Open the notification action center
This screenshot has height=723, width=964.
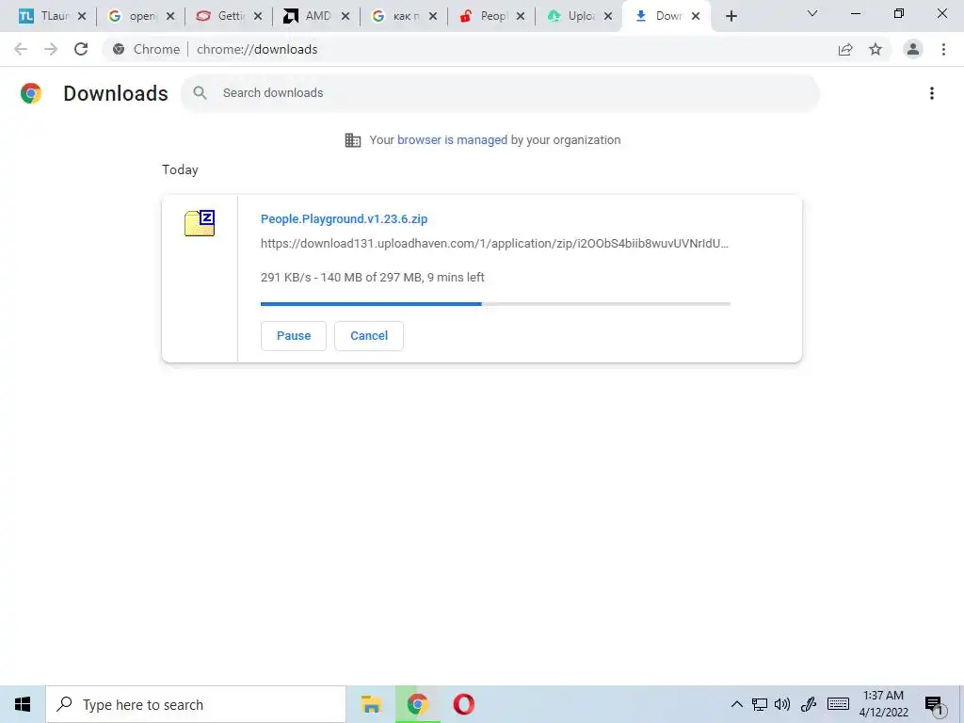click(934, 705)
